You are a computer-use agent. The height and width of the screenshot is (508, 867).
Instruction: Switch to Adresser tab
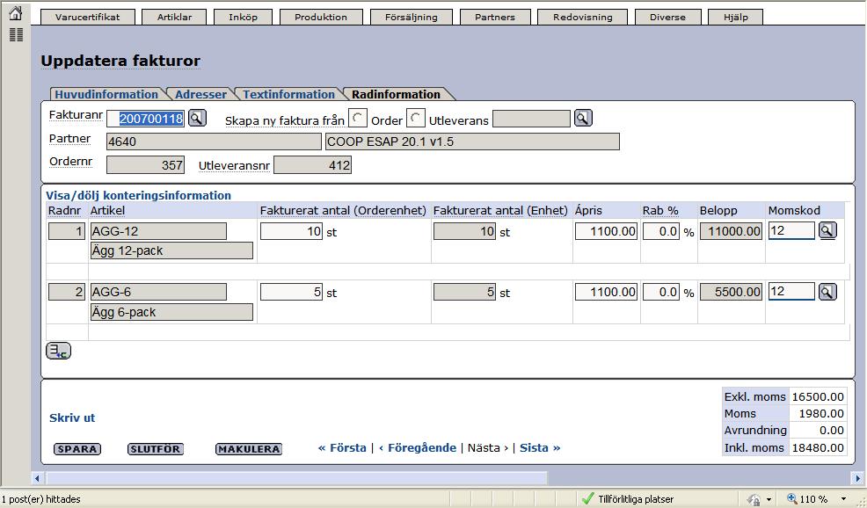pos(200,94)
